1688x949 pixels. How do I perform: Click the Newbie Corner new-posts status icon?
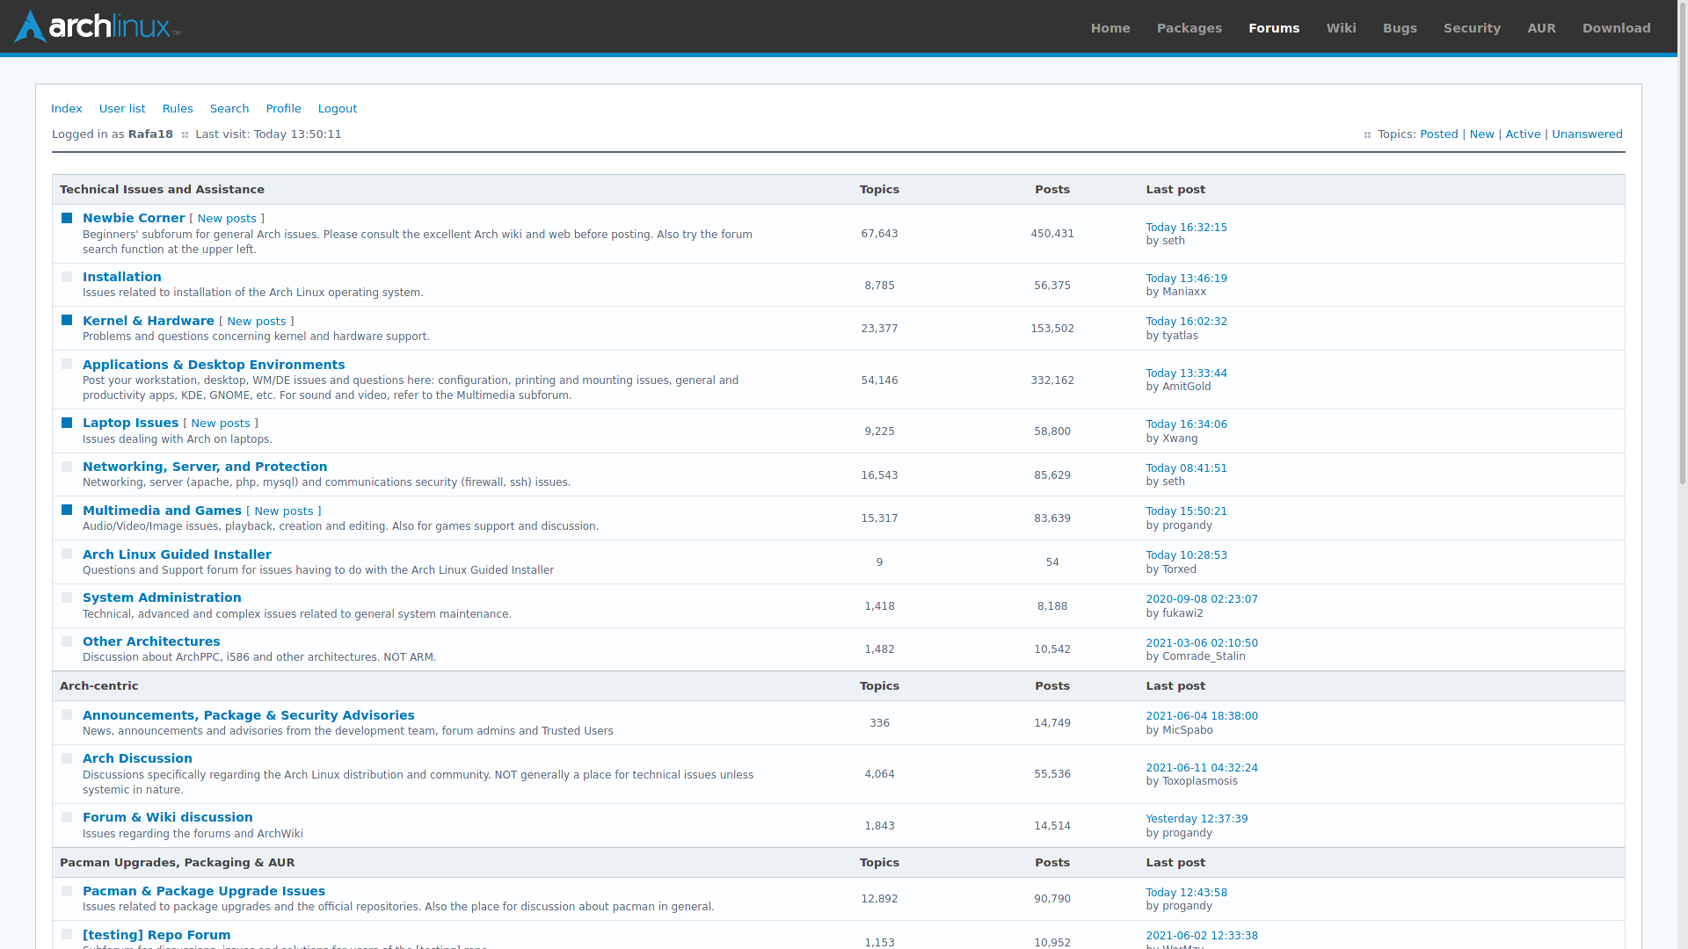click(x=67, y=218)
